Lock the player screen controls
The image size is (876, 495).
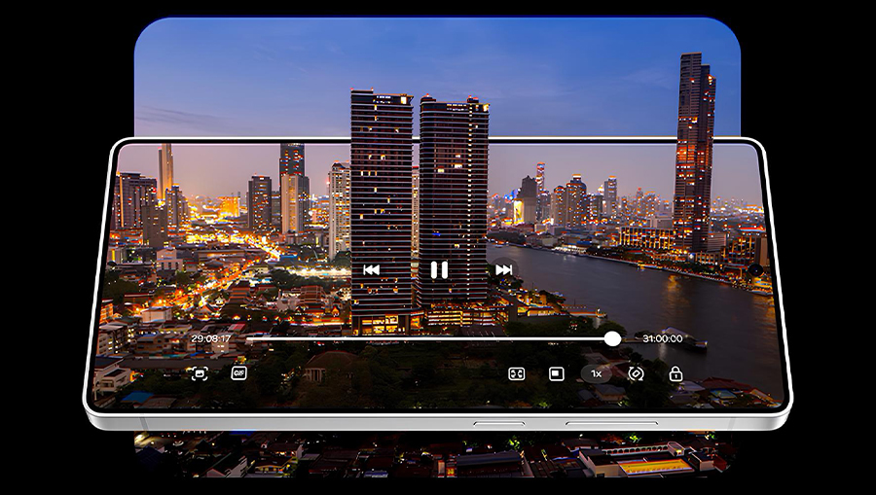click(x=675, y=373)
